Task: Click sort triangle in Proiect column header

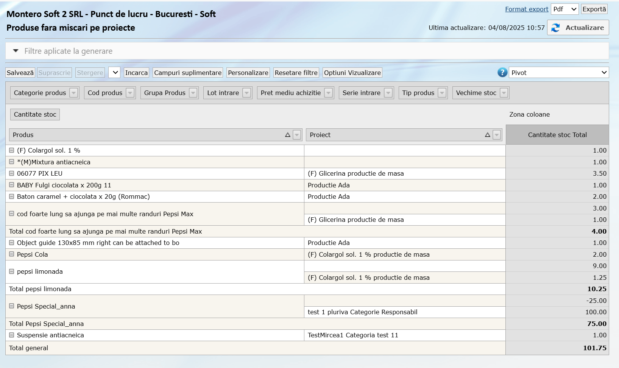Action: 488,135
